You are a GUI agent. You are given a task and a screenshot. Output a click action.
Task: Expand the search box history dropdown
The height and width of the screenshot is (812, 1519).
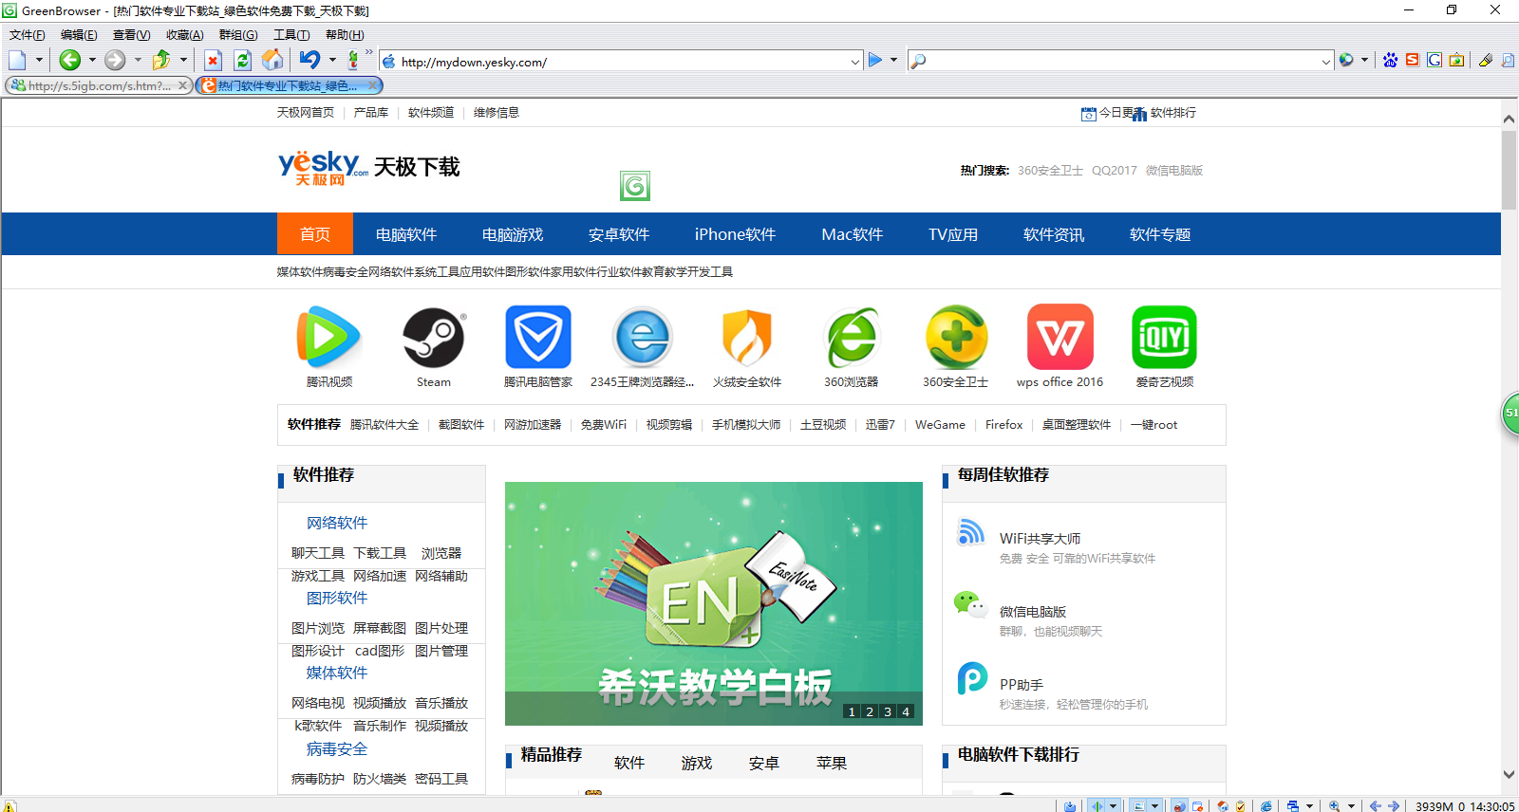click(1325, 62)
